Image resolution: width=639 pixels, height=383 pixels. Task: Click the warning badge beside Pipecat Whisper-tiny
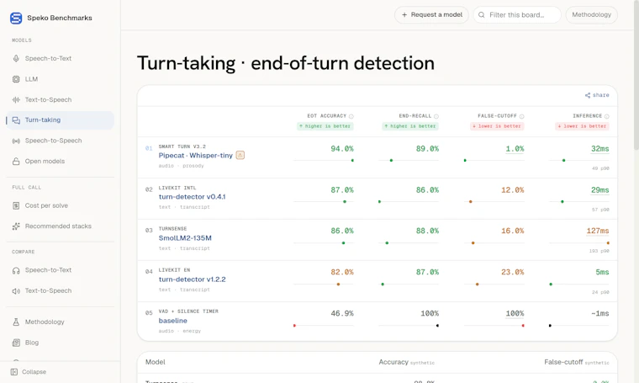pos(240,155)
